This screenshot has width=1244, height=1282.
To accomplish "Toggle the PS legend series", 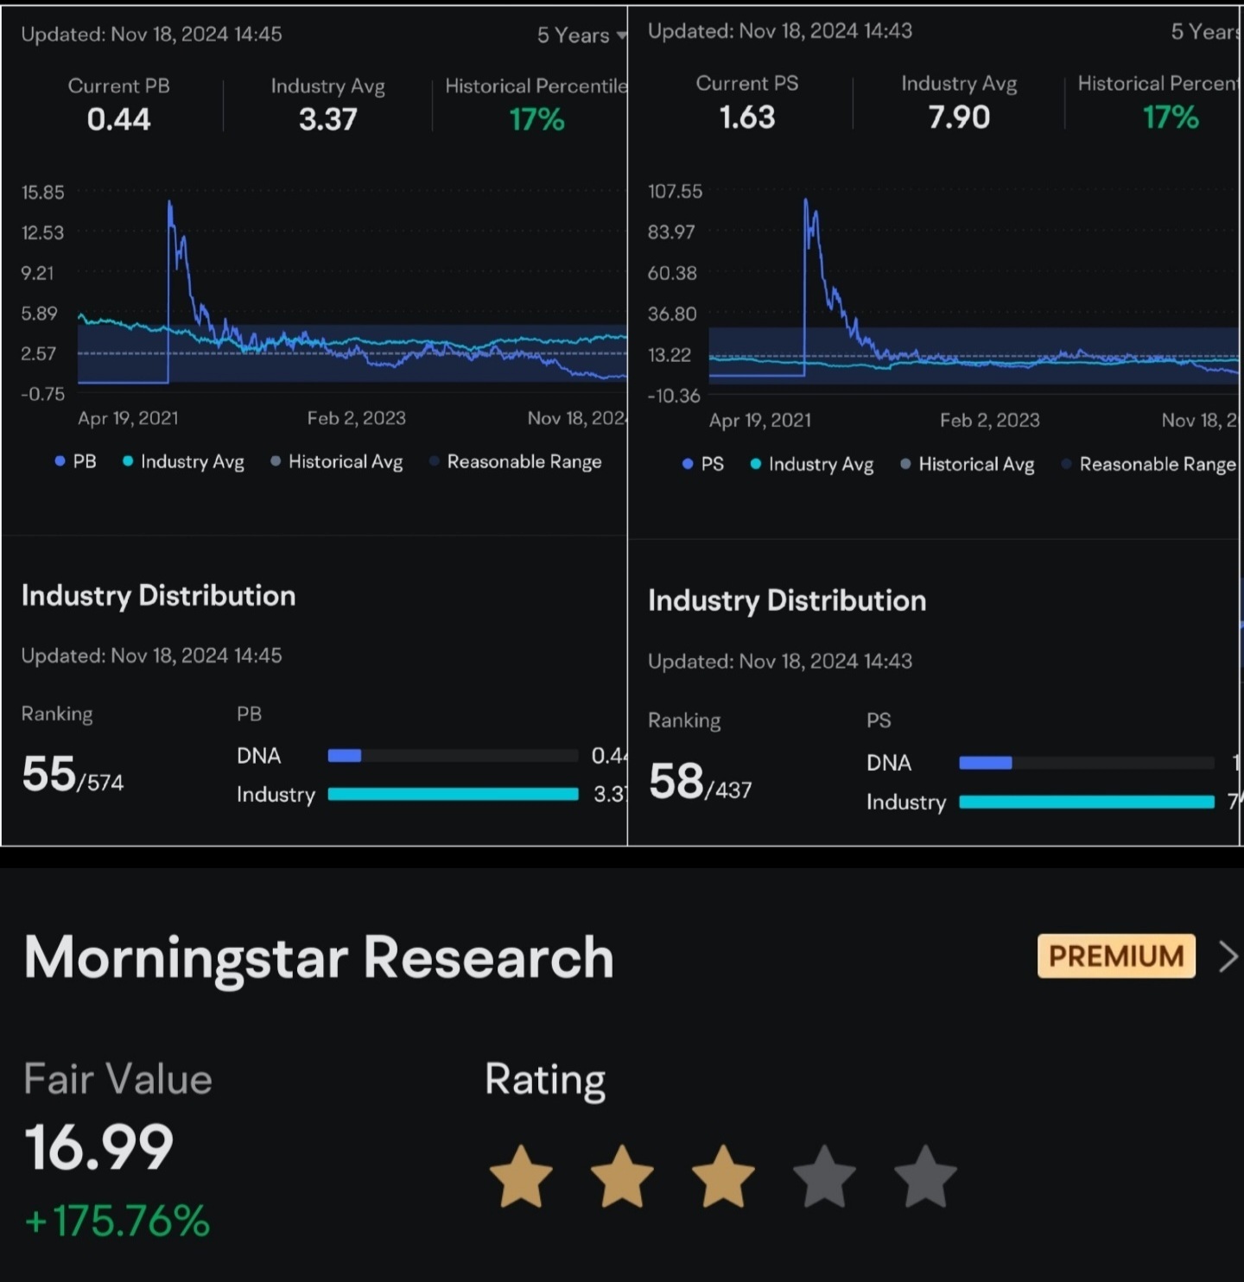I will [703, 464].
